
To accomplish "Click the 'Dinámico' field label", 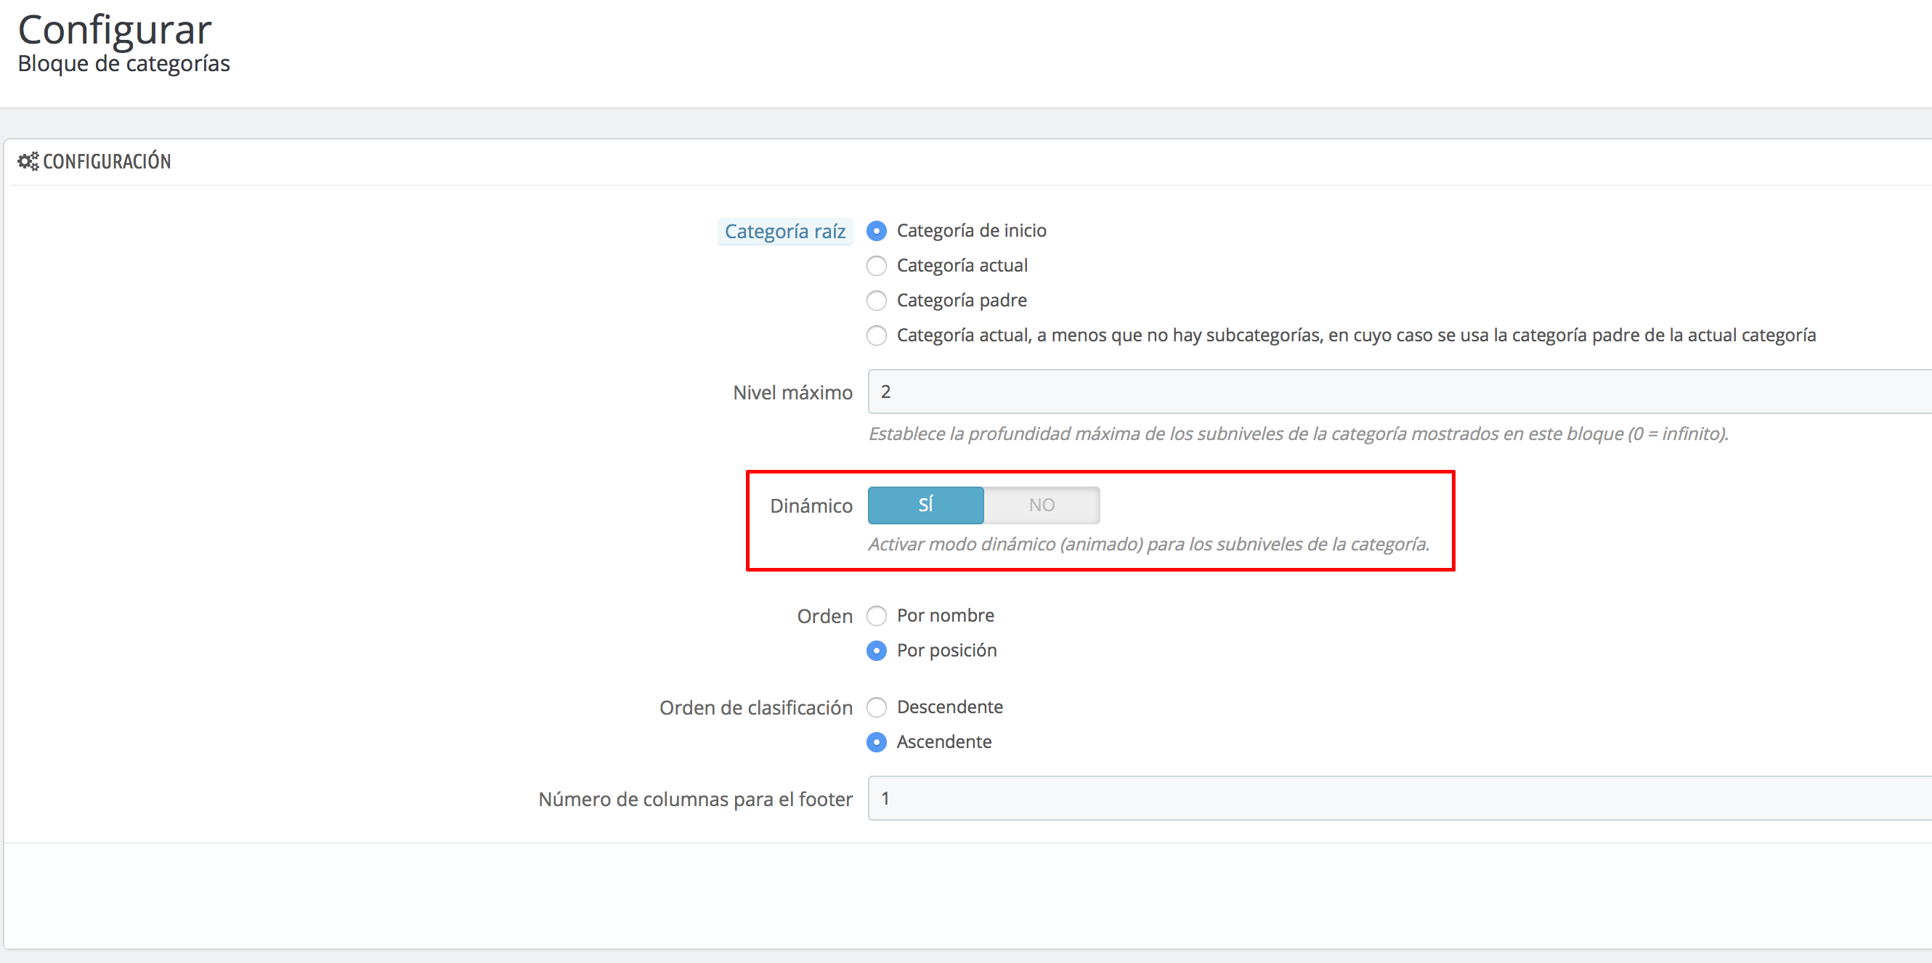I will click(811, 506).
